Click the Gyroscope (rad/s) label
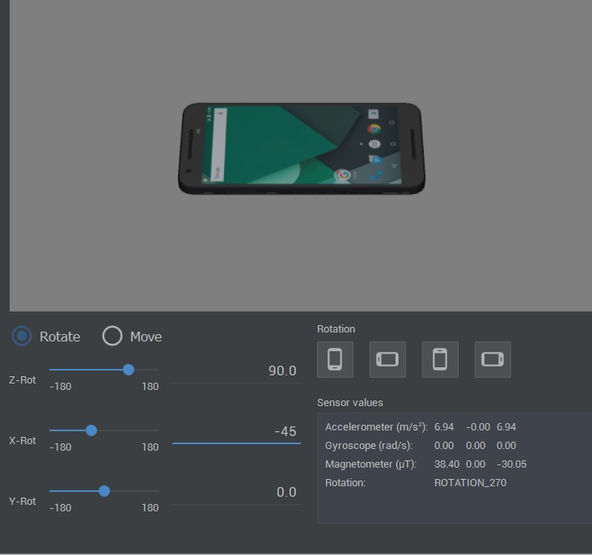 pyautogui.click(x=369, y=446)
